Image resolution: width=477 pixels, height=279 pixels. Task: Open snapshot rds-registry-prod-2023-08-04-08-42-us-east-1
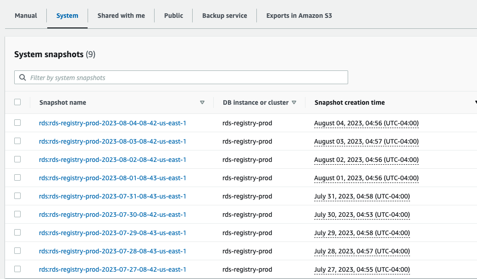pos(112,123)
